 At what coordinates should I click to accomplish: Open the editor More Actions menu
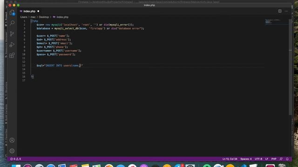[286, 11]
